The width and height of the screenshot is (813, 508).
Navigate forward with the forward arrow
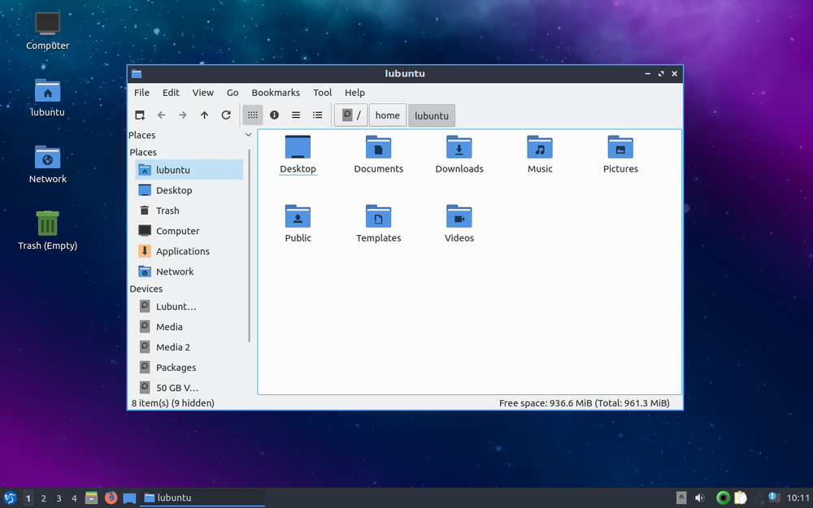tap(182, 115)
